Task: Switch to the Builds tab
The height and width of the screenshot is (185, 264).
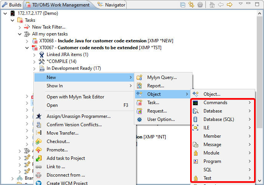Action: (x=11, y=5)
